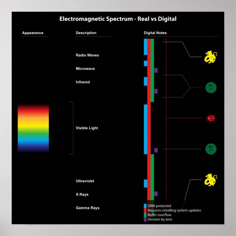Image resolution: width=236 pixels, height=236 pixels.
Task: Click the Gamma Rays label
Action: coord(88,208)
